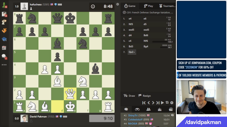The width and height of the screenshot is (227, 127).
Task: Open the spectate binoculars tab
Action: (137, 109)
